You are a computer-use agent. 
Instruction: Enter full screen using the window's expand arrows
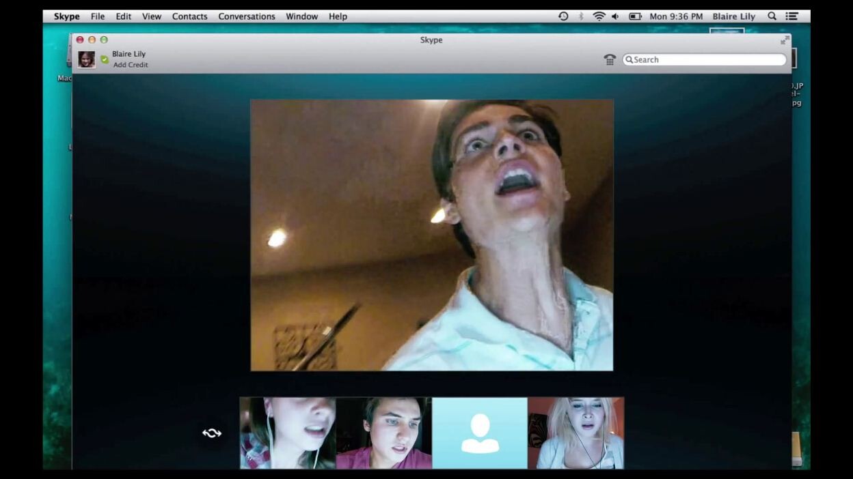tap(785, 40)
